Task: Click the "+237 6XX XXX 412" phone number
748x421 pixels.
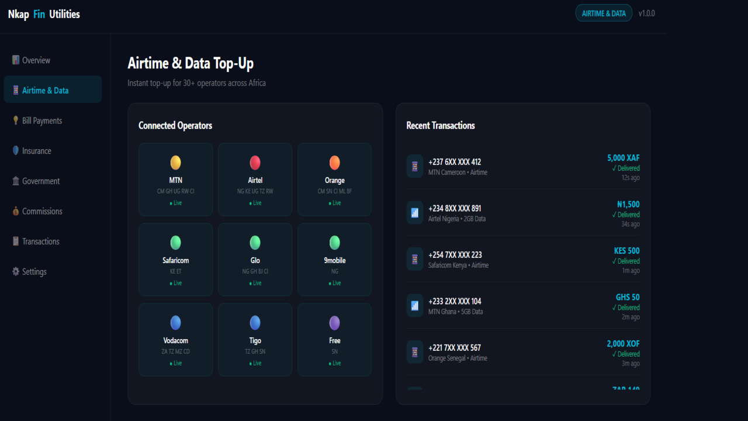Action: [455, 162]
